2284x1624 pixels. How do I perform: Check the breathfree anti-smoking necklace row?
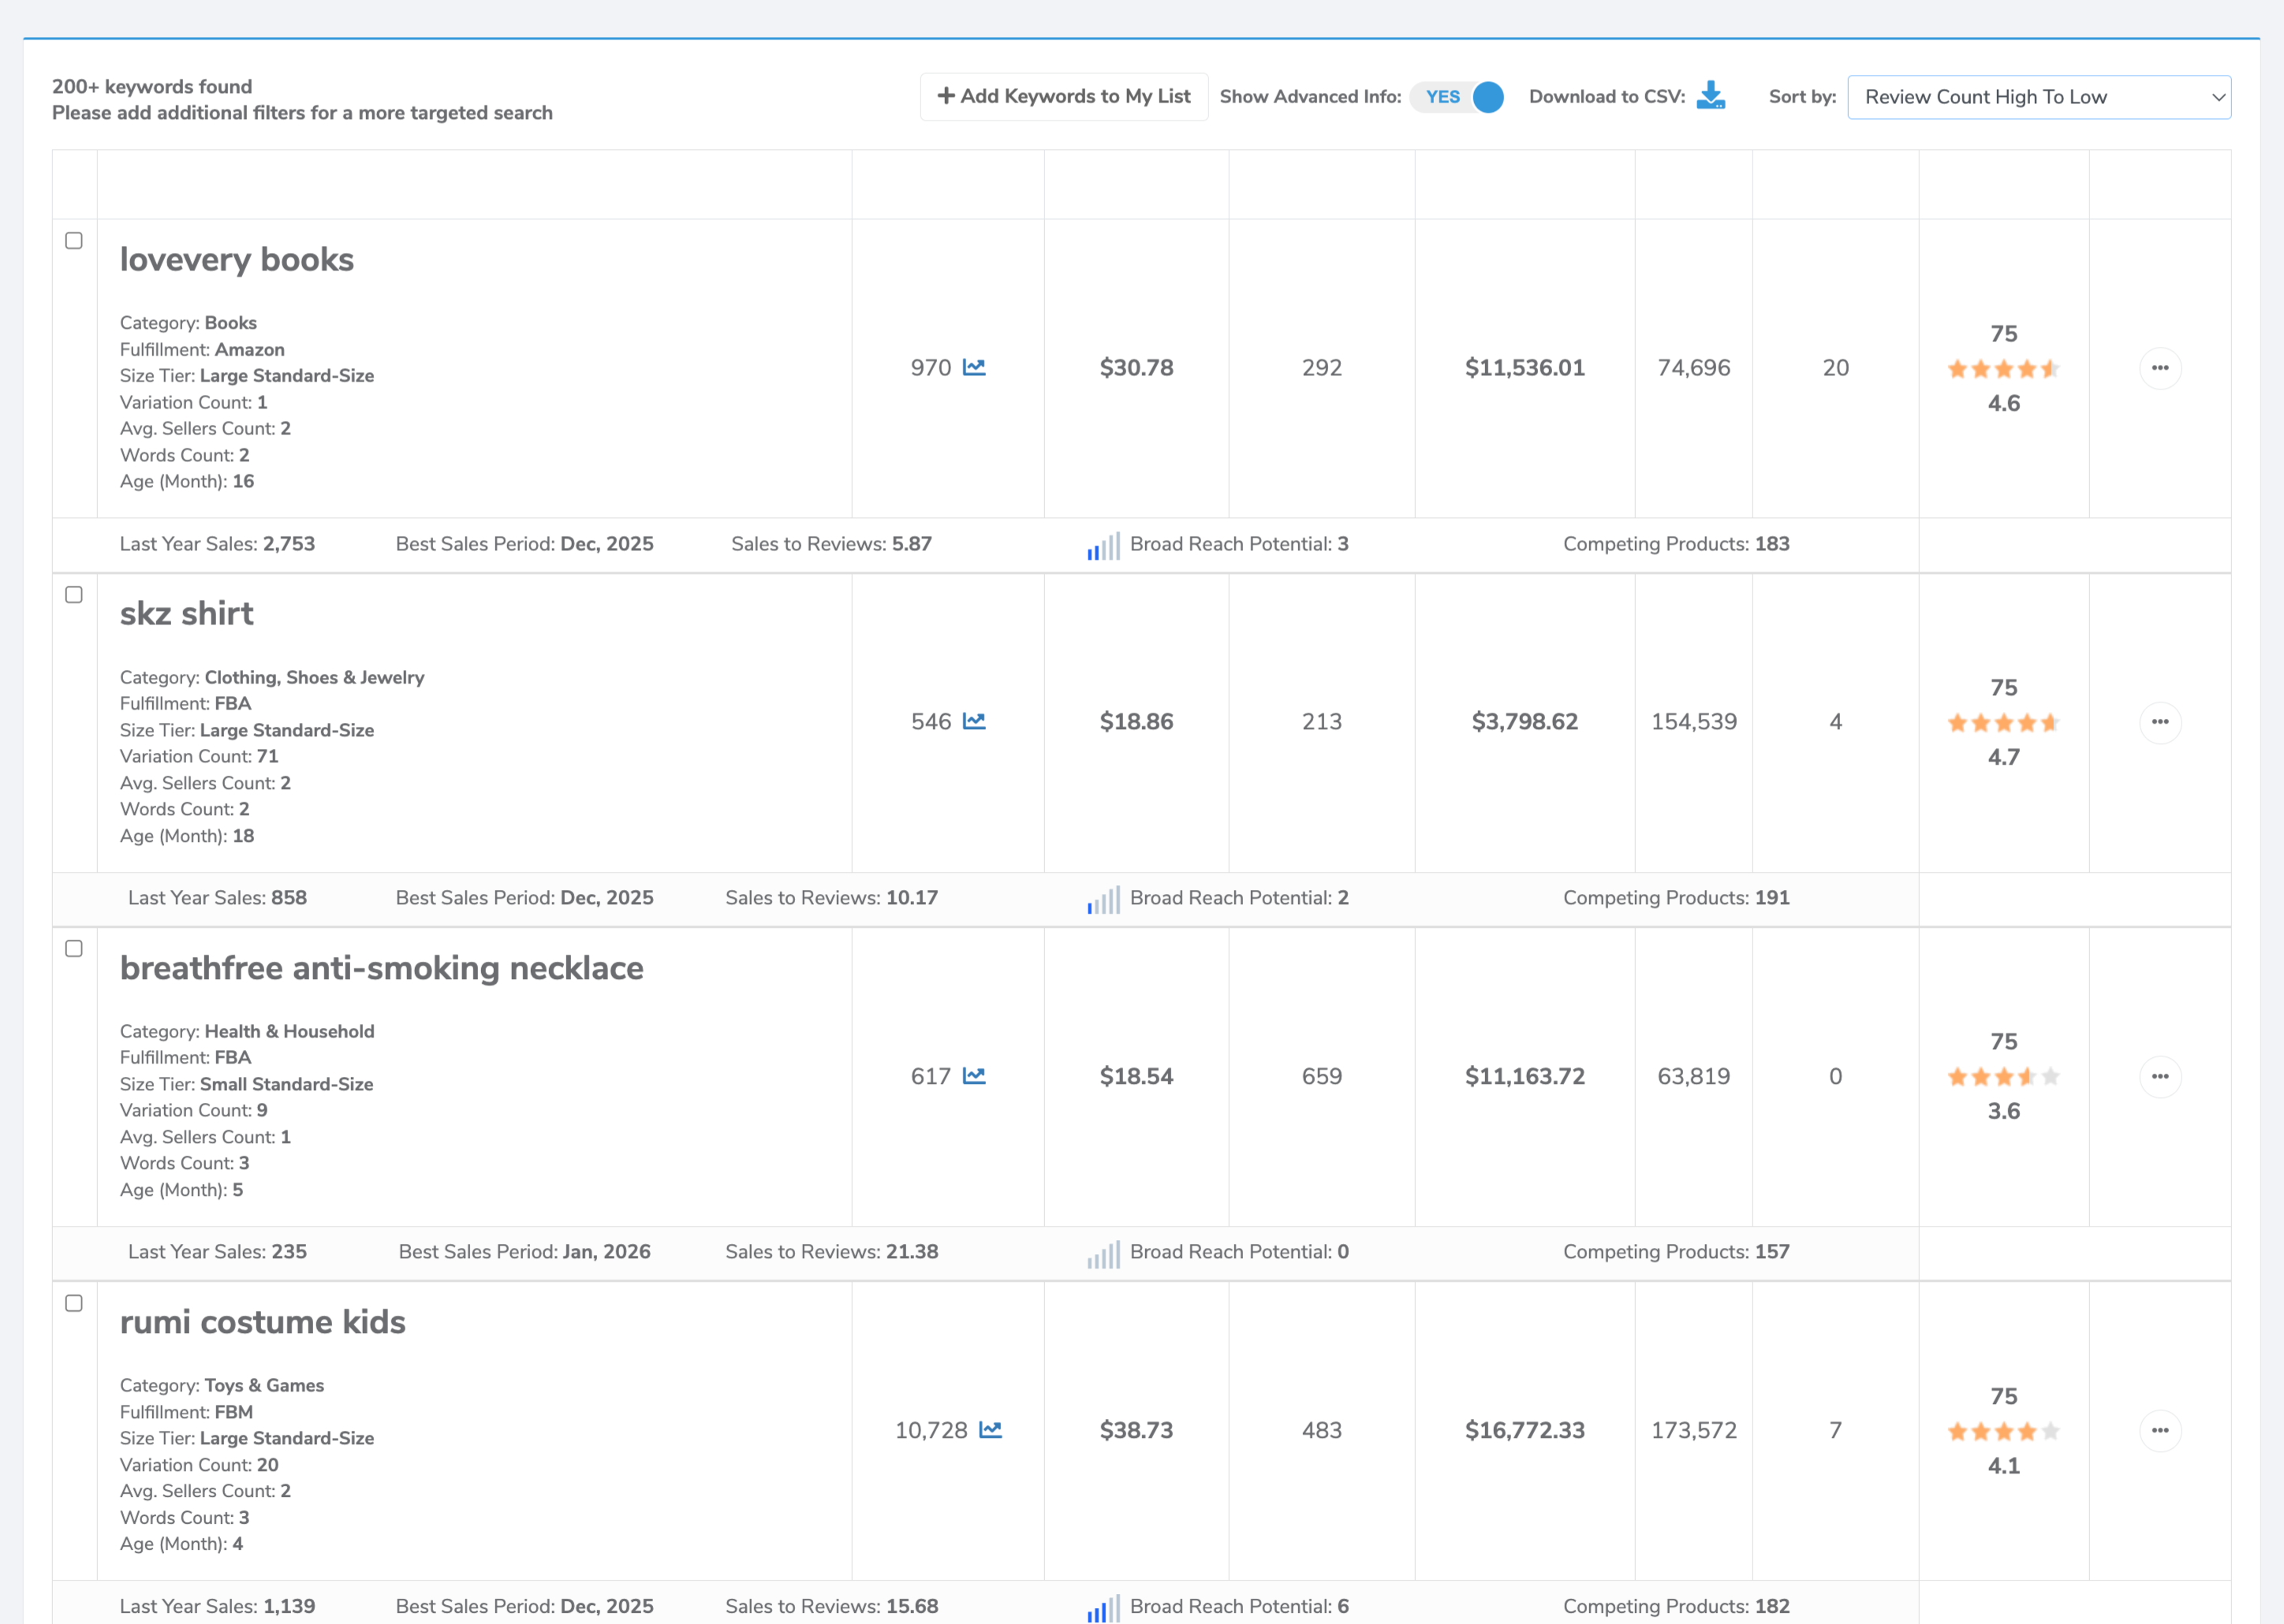coord(74,949)
